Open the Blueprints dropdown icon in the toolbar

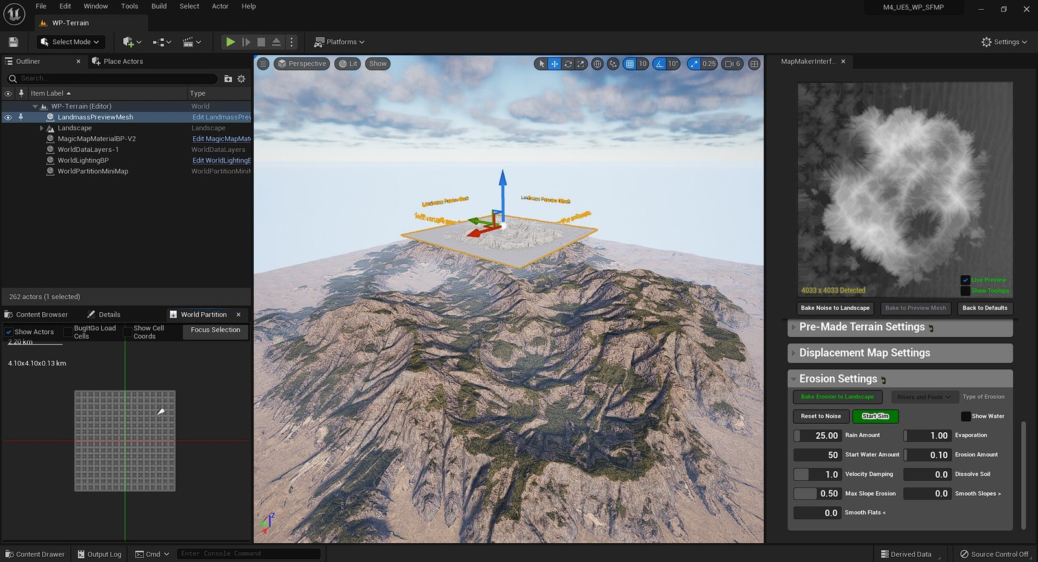pos(162,42)
